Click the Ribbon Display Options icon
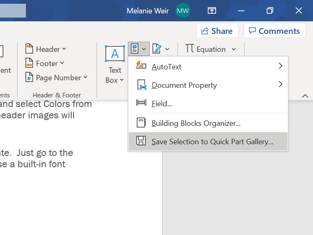This screenshot has width=313, height=235. (212, 10)
